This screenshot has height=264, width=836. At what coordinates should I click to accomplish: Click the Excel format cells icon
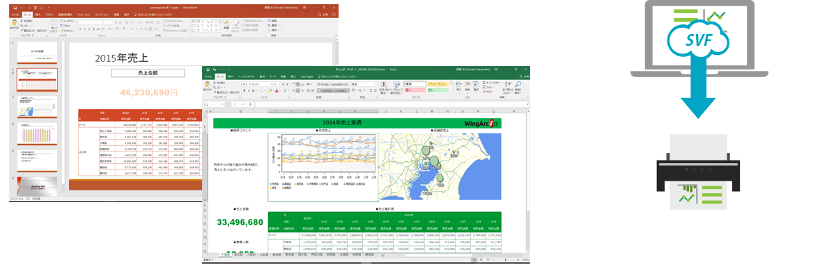tap(476, 84)
